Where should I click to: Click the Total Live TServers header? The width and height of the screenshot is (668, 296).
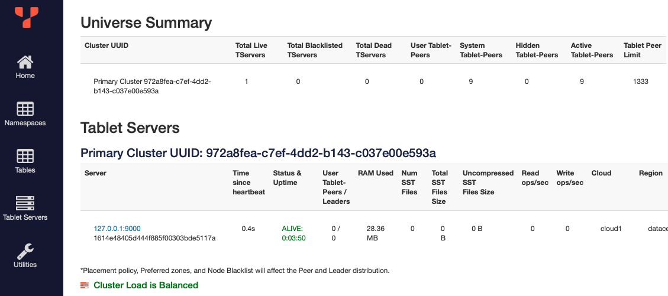(x=251, y=50)
